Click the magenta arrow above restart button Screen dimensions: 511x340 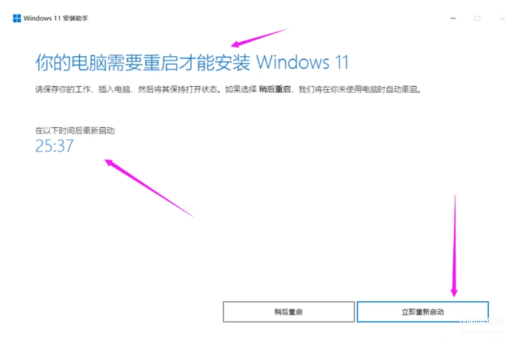(455, 246)
